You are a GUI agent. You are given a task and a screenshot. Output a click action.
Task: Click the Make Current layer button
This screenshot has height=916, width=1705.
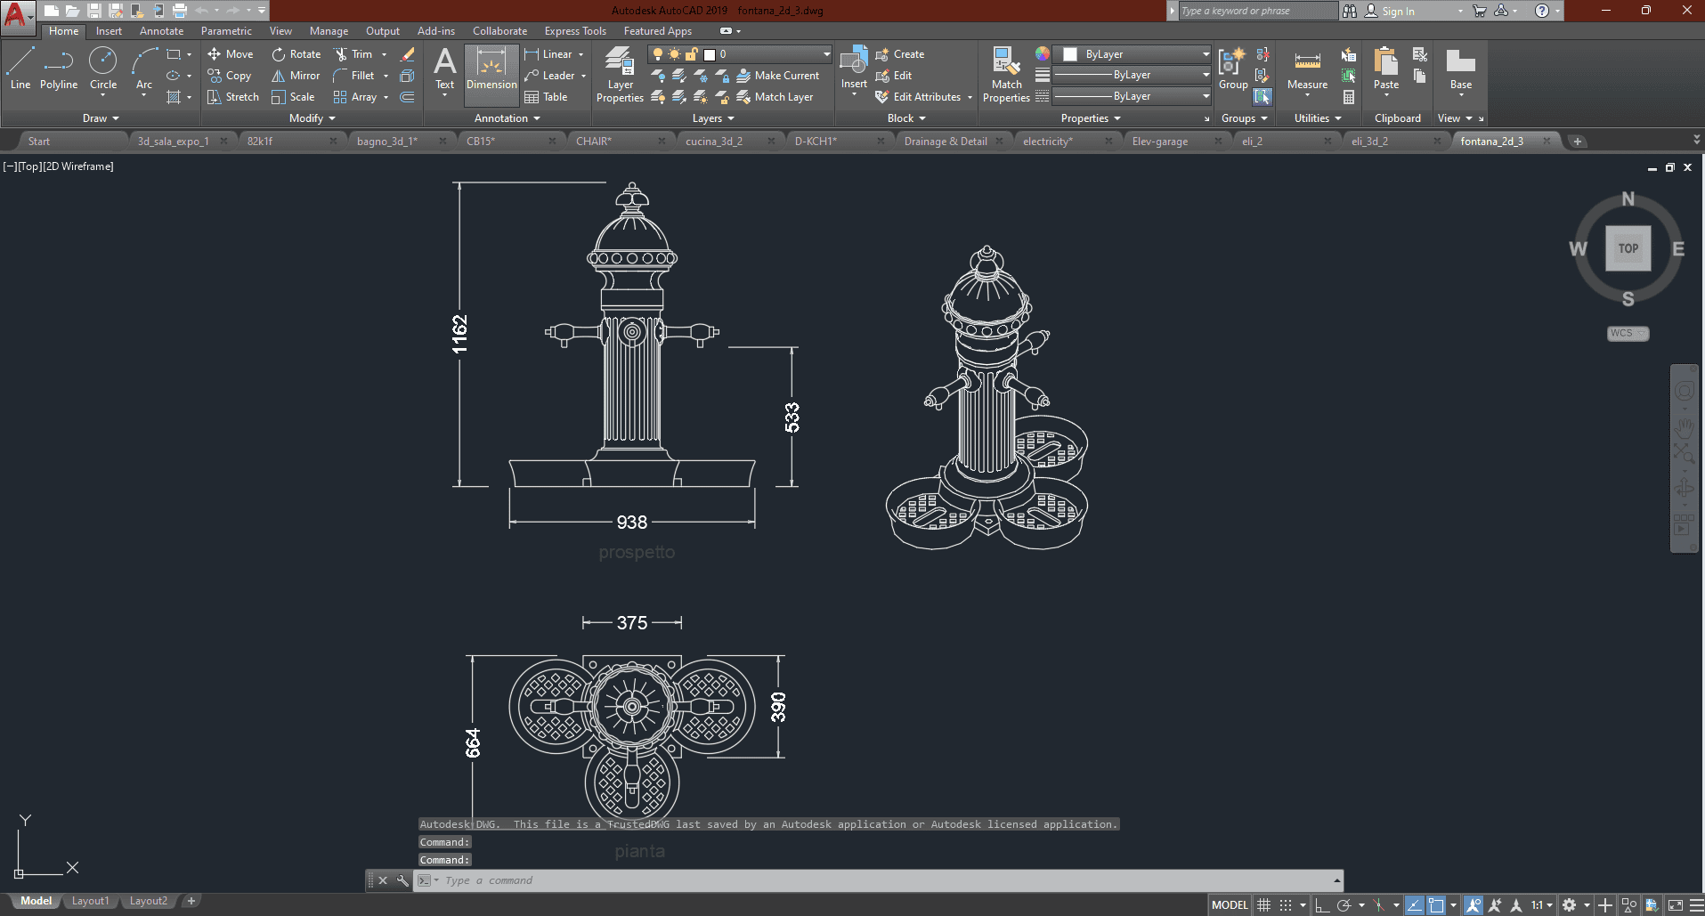tap(777, 76)
